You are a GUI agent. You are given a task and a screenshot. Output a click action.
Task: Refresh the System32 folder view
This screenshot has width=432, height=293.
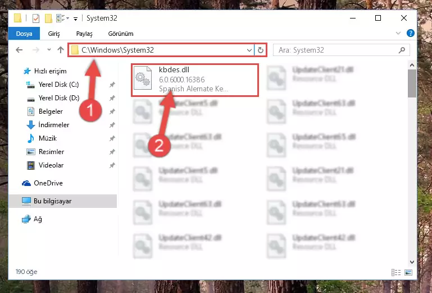[260, 50]
